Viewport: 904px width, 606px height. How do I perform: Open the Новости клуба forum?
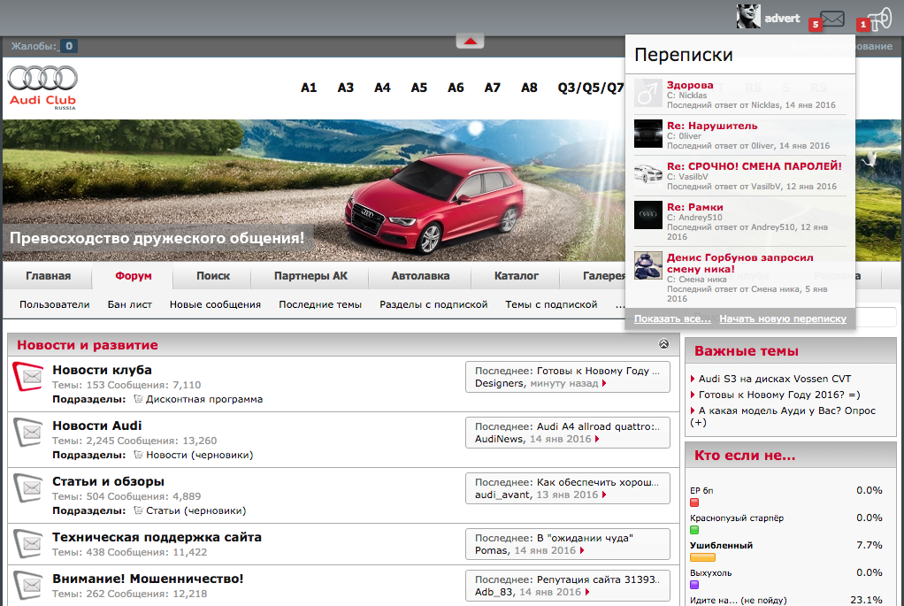point(102,370)
